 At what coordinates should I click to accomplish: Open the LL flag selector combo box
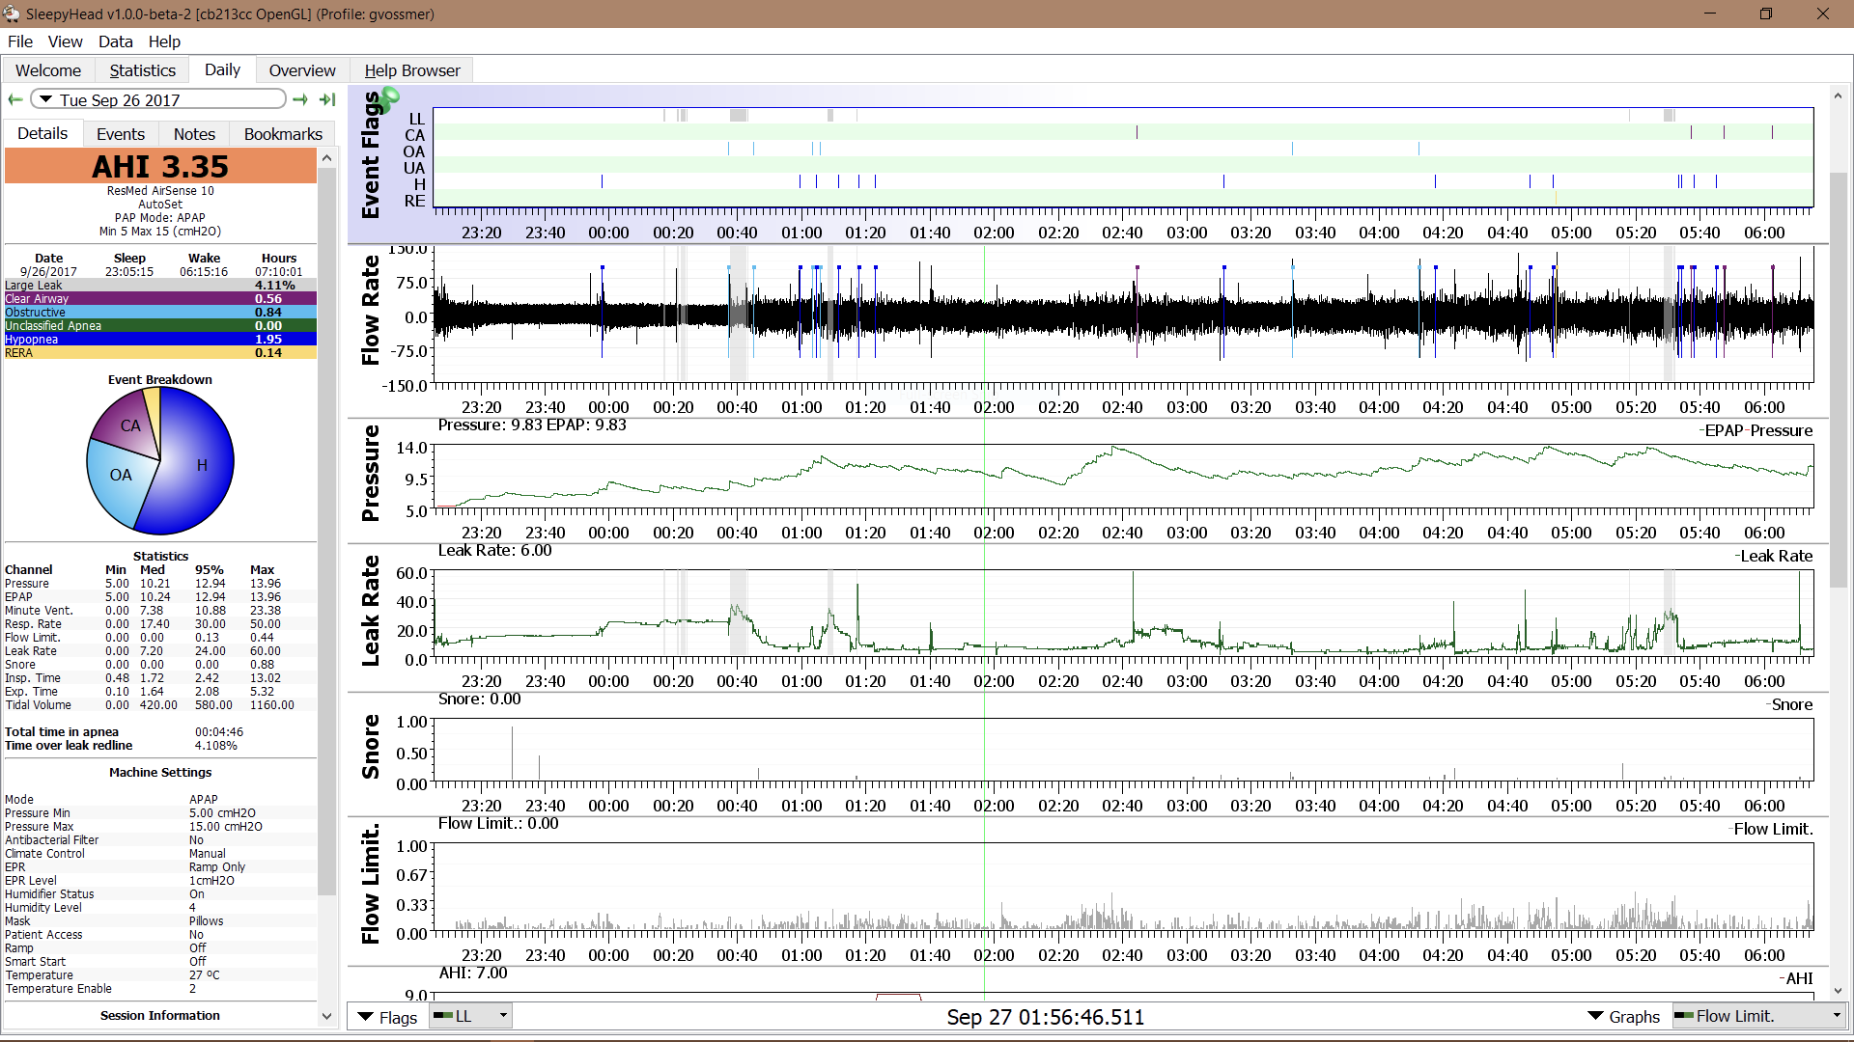tap(470, 1016)
